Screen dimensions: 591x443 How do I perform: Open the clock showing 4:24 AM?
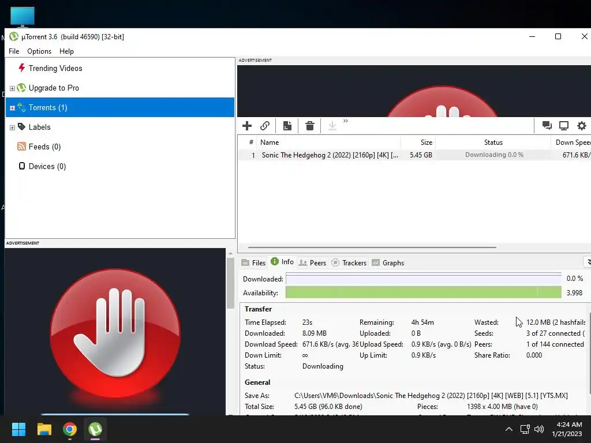pyautogui.click(x=567, y=429)
